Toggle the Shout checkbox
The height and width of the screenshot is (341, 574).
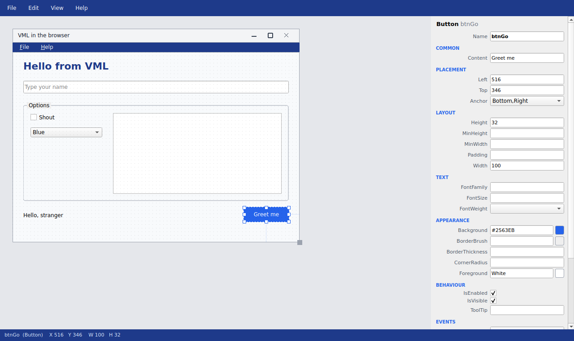pyautogui.click(x=43, y=117)
